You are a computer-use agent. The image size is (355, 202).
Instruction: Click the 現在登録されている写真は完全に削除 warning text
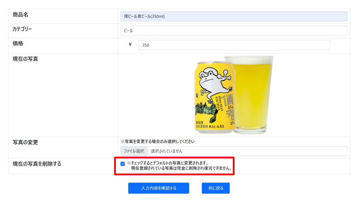click(x=181, y=168)
